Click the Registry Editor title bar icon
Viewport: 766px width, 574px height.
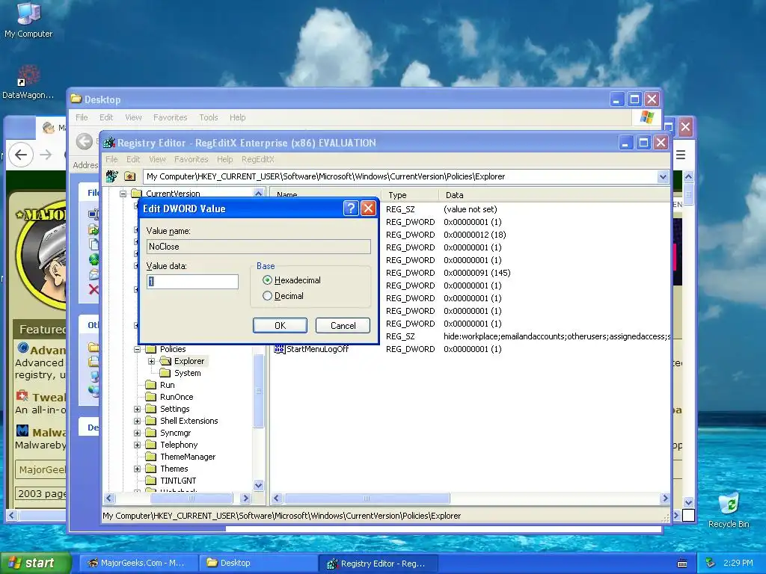pos(109,143)
